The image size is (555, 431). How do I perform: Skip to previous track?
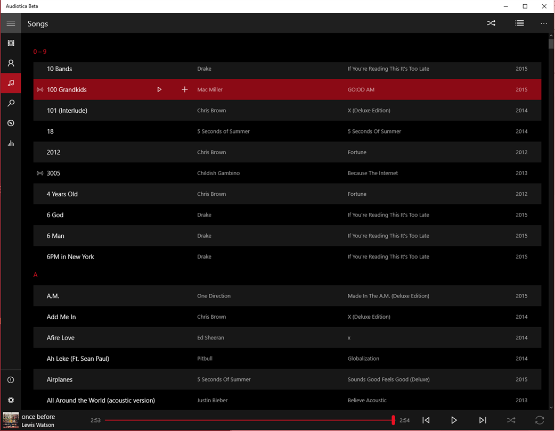pyautogui.click(x=426, y=420)
